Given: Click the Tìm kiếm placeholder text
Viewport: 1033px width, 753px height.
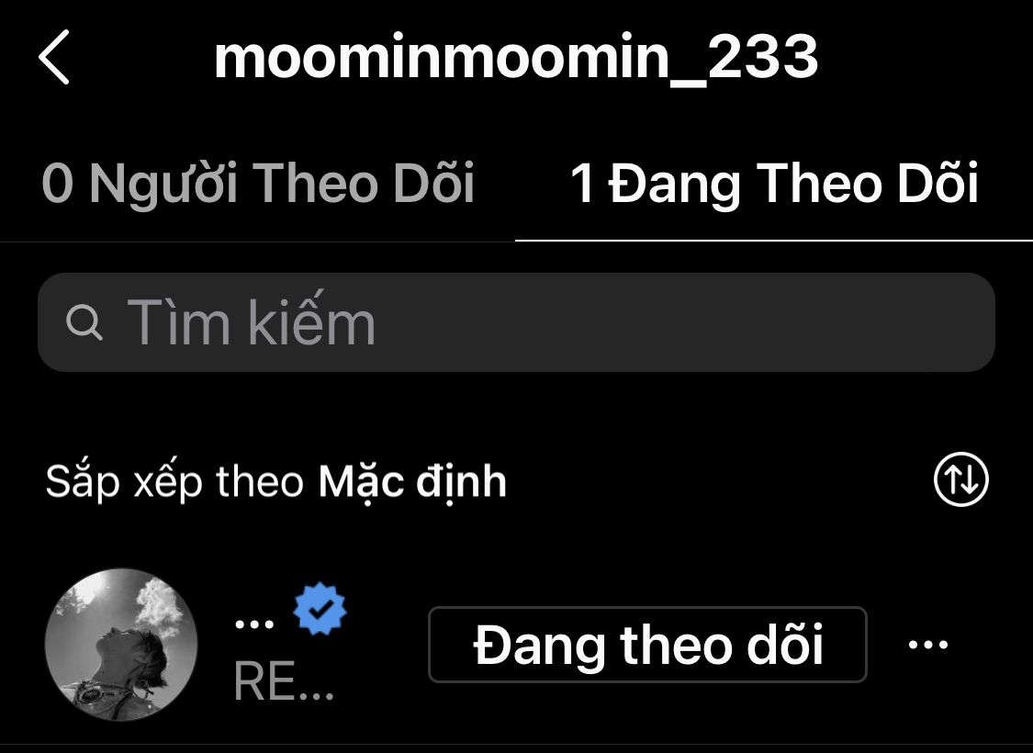Looking at the screenshot, I should 251,322.
